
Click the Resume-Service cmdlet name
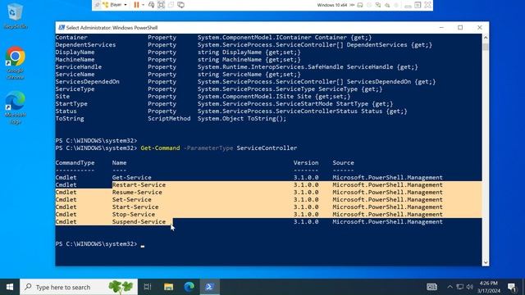coord(137,192)
